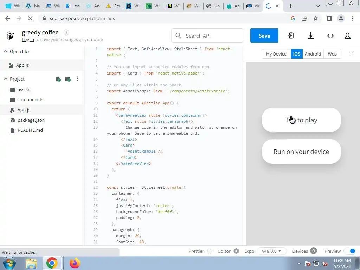Click the browser back arrow
360x270 pixels.
8,18
